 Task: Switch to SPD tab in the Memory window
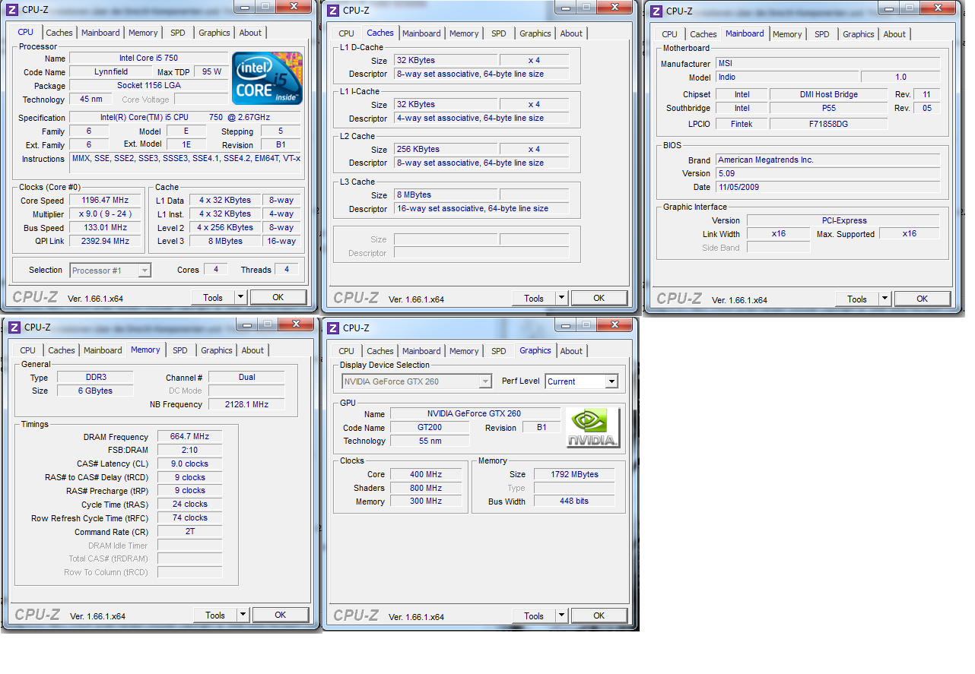coord(179,350)
